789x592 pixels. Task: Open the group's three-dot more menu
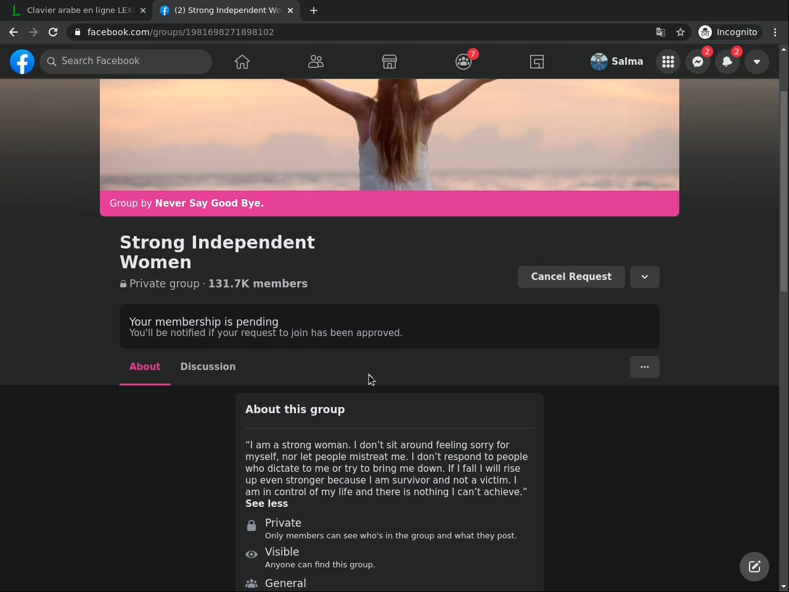(x=645, y=367)
